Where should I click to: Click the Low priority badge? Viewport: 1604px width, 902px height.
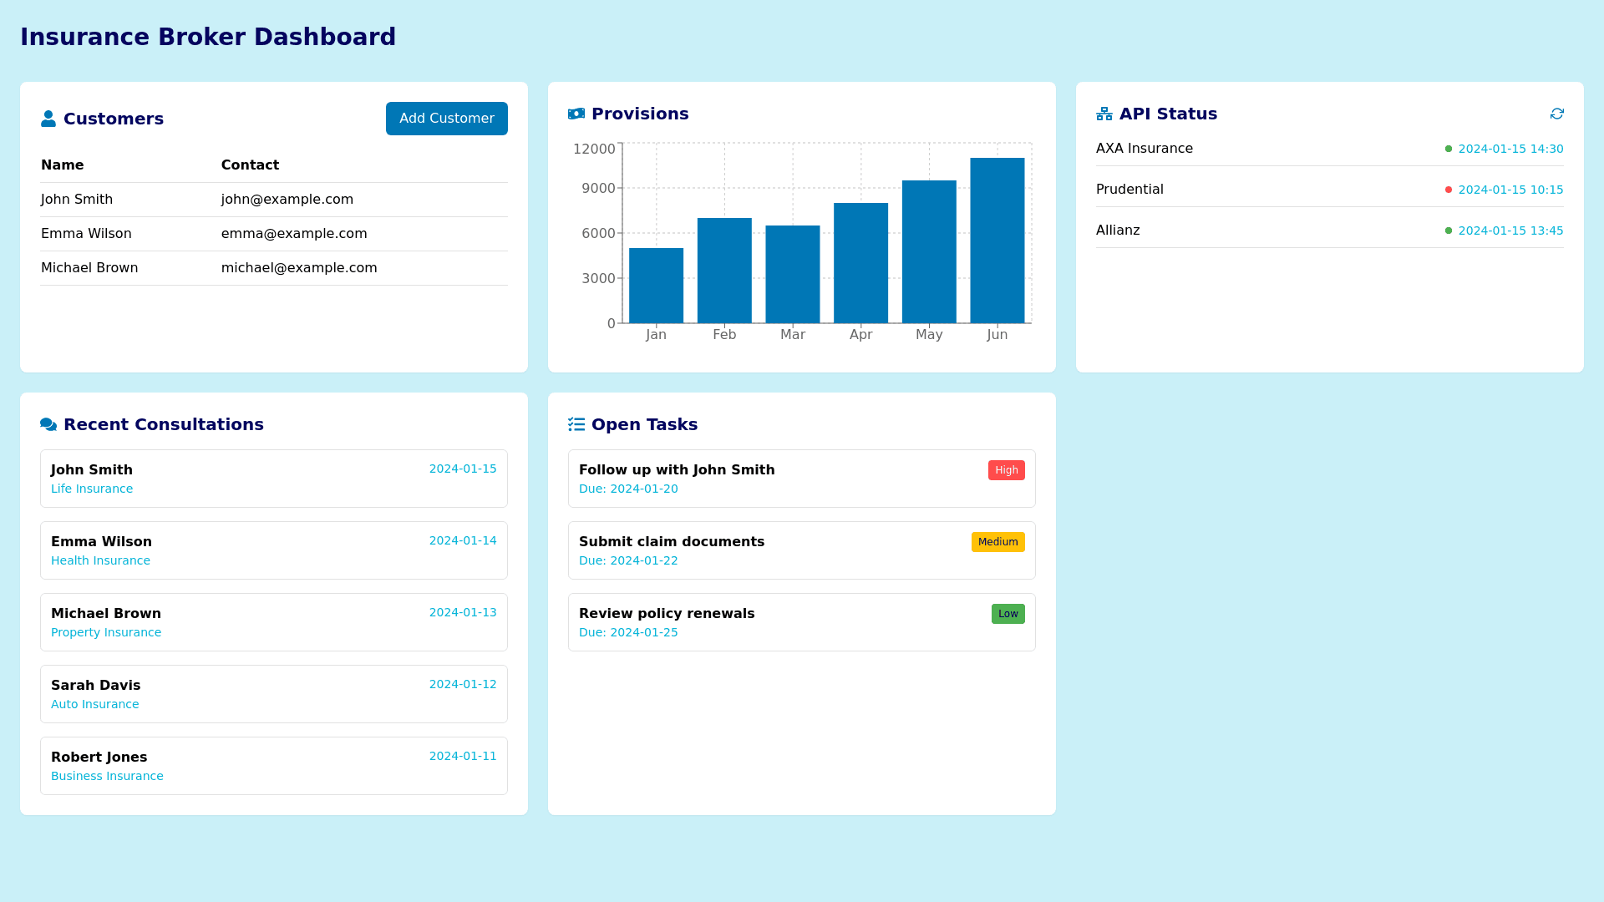click(x=1008, y=614)
